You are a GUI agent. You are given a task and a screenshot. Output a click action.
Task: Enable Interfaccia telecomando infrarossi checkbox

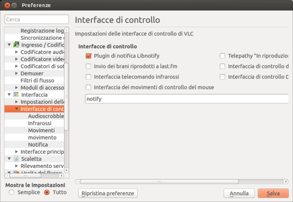(88, 77)
